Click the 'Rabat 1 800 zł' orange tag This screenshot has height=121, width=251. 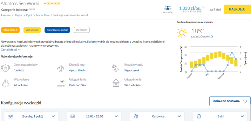(10, 30)
